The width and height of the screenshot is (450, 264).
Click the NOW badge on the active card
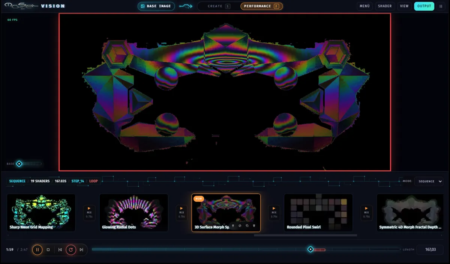pyautogui.click(x=199, y=199)
